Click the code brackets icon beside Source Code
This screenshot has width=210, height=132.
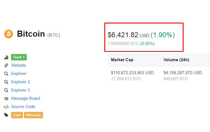(6, 107)
